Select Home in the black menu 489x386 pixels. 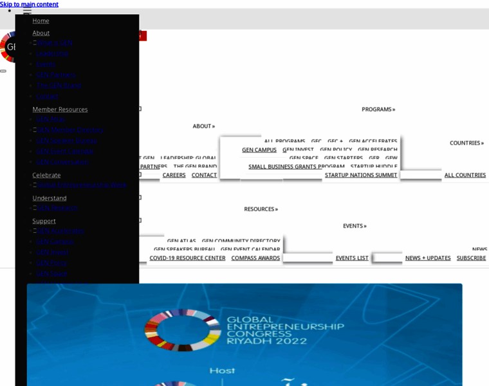[x=41, y=21]
